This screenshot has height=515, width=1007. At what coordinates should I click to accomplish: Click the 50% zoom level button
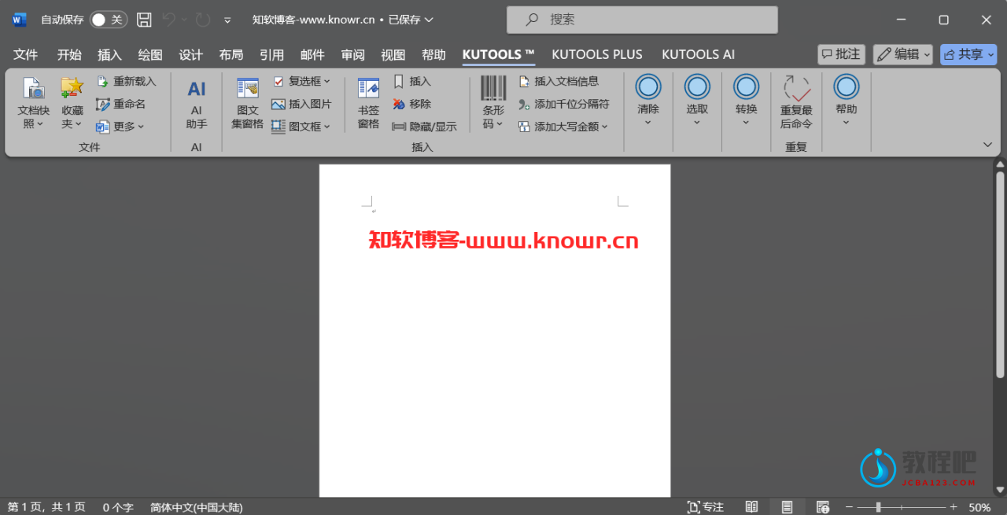pos(979,507)
